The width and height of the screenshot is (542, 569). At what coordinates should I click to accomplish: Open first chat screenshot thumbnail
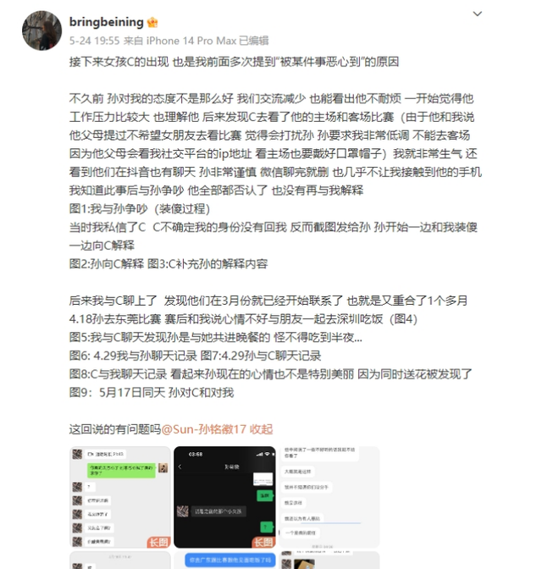point(120,497)
